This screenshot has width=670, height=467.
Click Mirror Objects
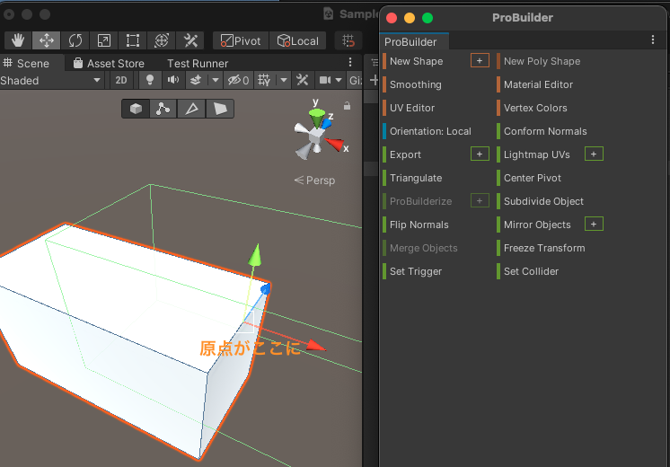(x=537, y=225)
